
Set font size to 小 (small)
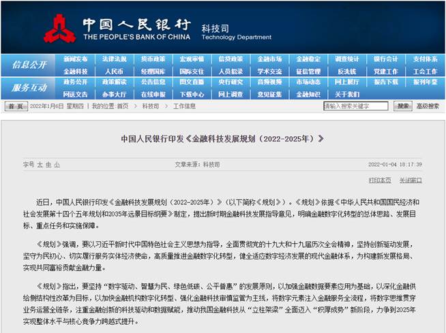57,164
